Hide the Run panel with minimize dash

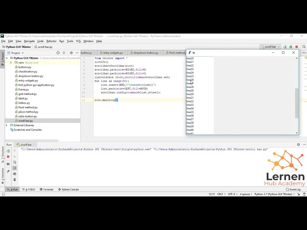coord(304,145)
